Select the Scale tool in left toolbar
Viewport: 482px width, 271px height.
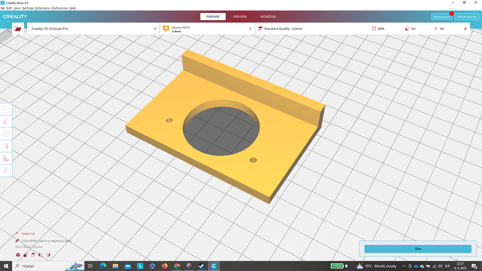click(6, 121)
